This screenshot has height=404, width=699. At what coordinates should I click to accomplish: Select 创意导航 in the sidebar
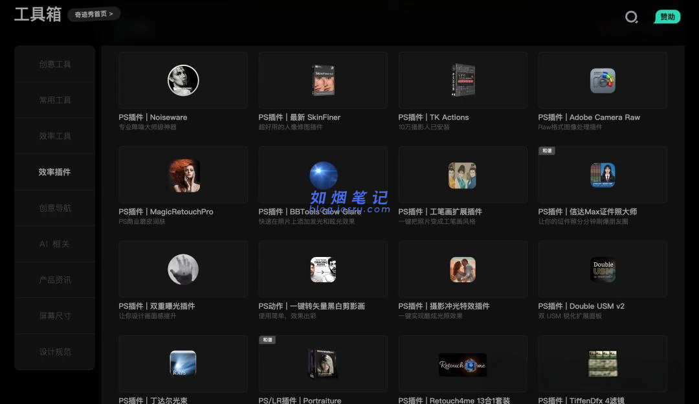(x=55, y=208)
